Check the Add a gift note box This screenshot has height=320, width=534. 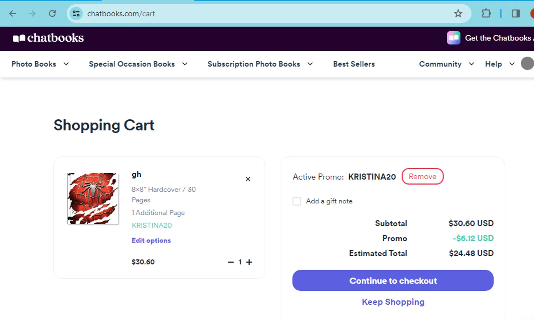[x=297, y=201]
